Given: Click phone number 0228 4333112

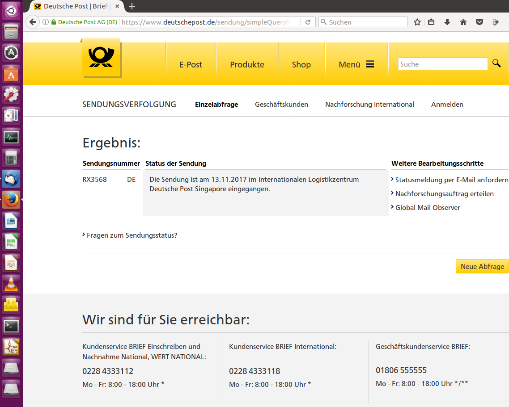Looking at the screenshot, I should pyautogui.click(x=108, y=371).
